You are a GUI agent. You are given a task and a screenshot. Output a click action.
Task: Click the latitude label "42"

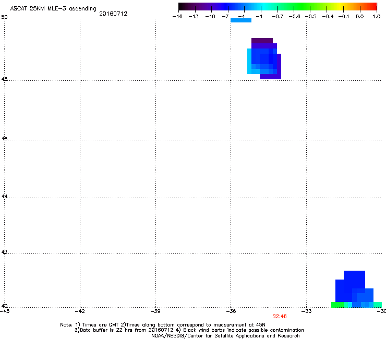pyautogui.click(x=4, y=252)
